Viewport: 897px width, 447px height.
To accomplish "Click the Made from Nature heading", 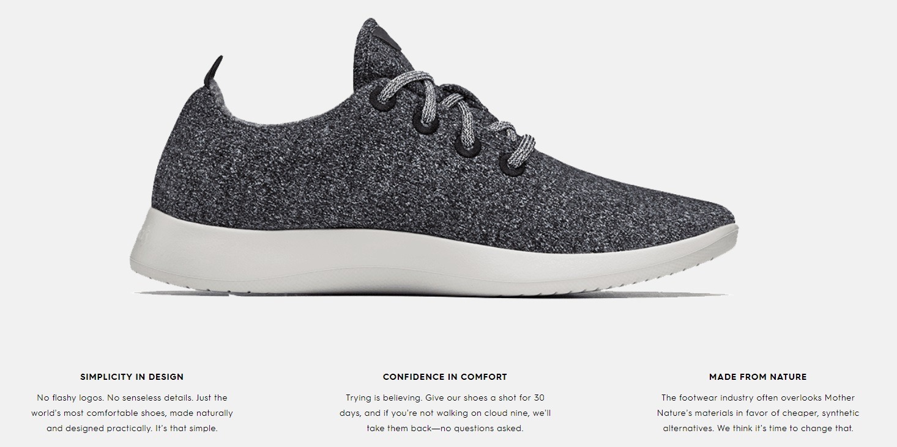I will point(757,377).
